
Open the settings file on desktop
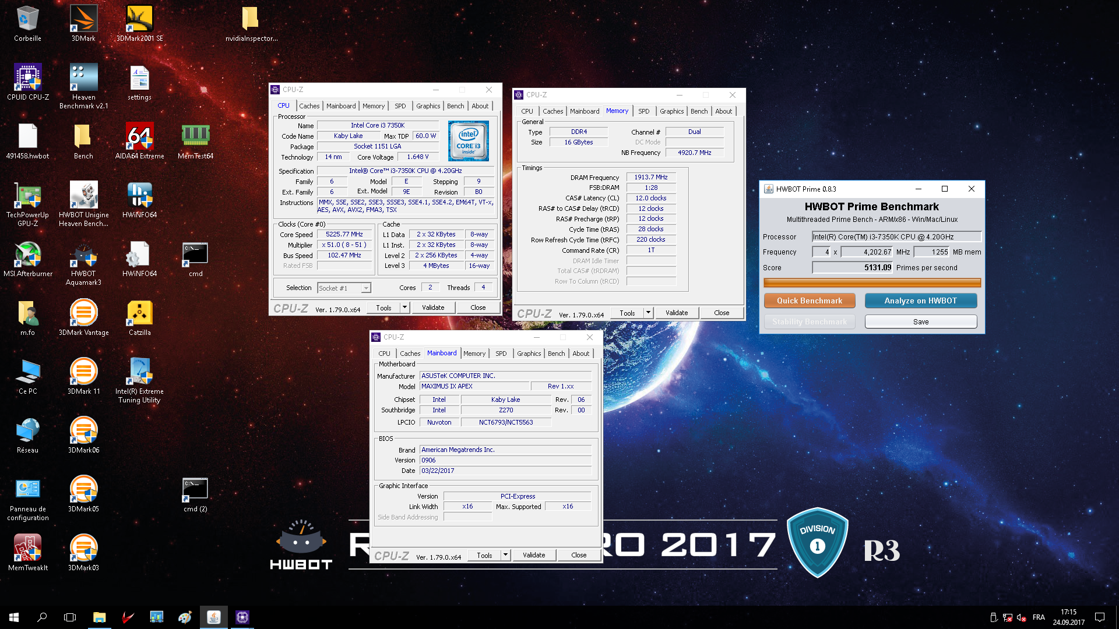(x=139, y=82)
